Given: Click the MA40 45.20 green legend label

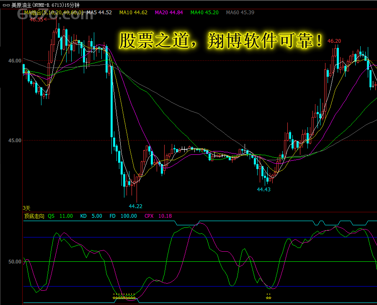Looking at the screenshot, I should (x=204, y=13).
